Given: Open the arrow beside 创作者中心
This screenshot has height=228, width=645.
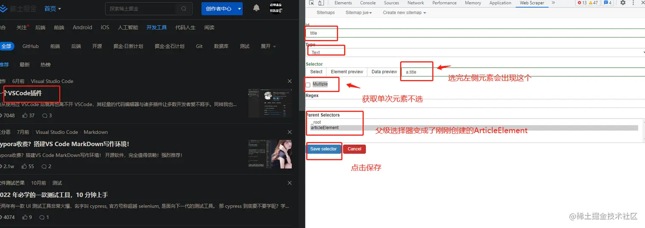Looking at the screenshot, I should pos(239,9).
